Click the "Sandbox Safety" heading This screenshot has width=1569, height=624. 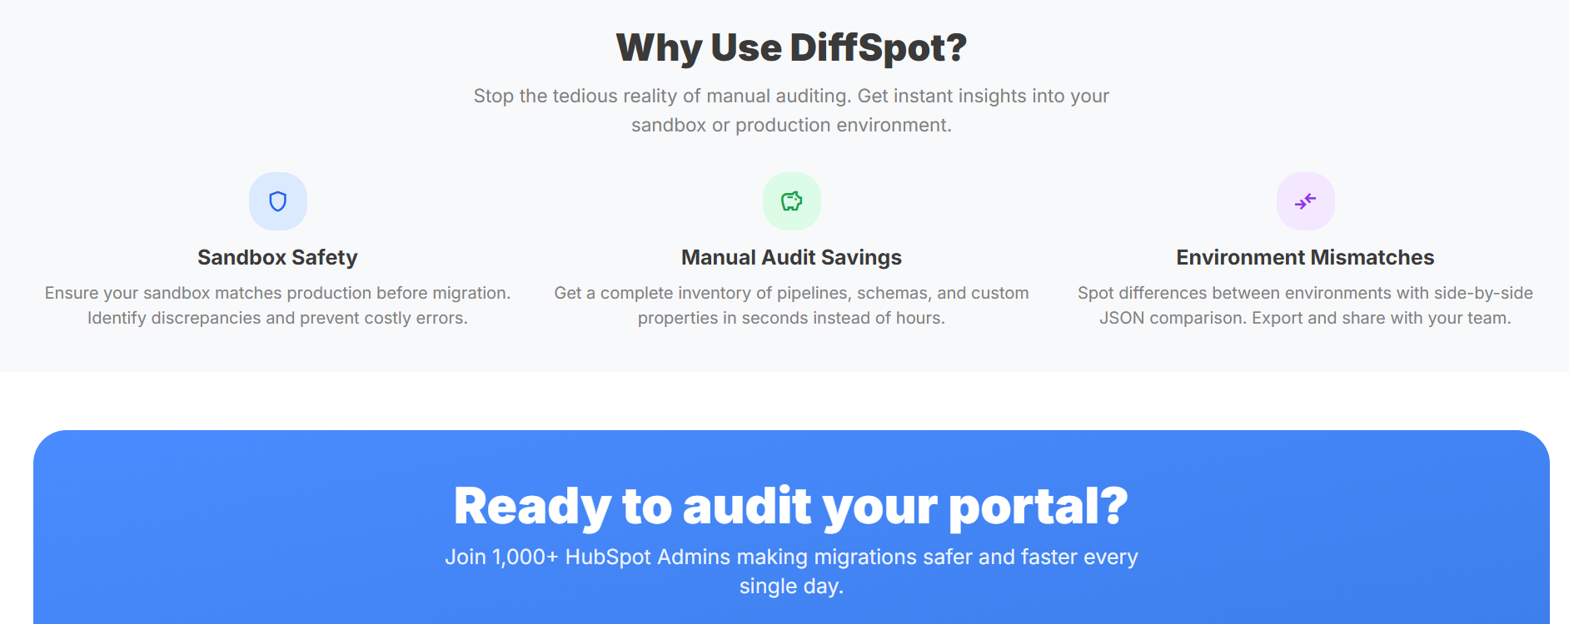277,258
